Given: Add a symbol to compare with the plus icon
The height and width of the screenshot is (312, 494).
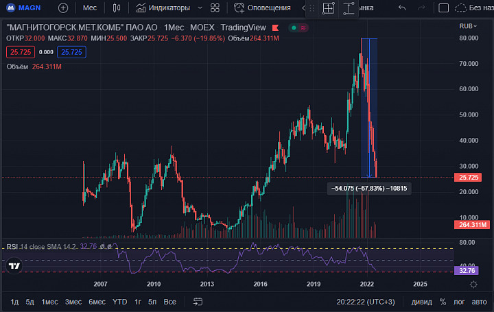Looking at the screenshot, I should click(63, 8).
